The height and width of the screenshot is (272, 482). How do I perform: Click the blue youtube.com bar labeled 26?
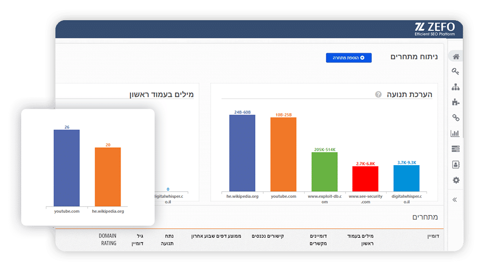(67, 168)
